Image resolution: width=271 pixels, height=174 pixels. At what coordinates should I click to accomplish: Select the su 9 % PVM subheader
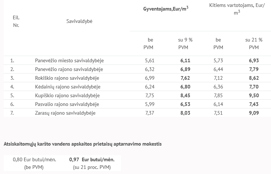pos(185,44)
